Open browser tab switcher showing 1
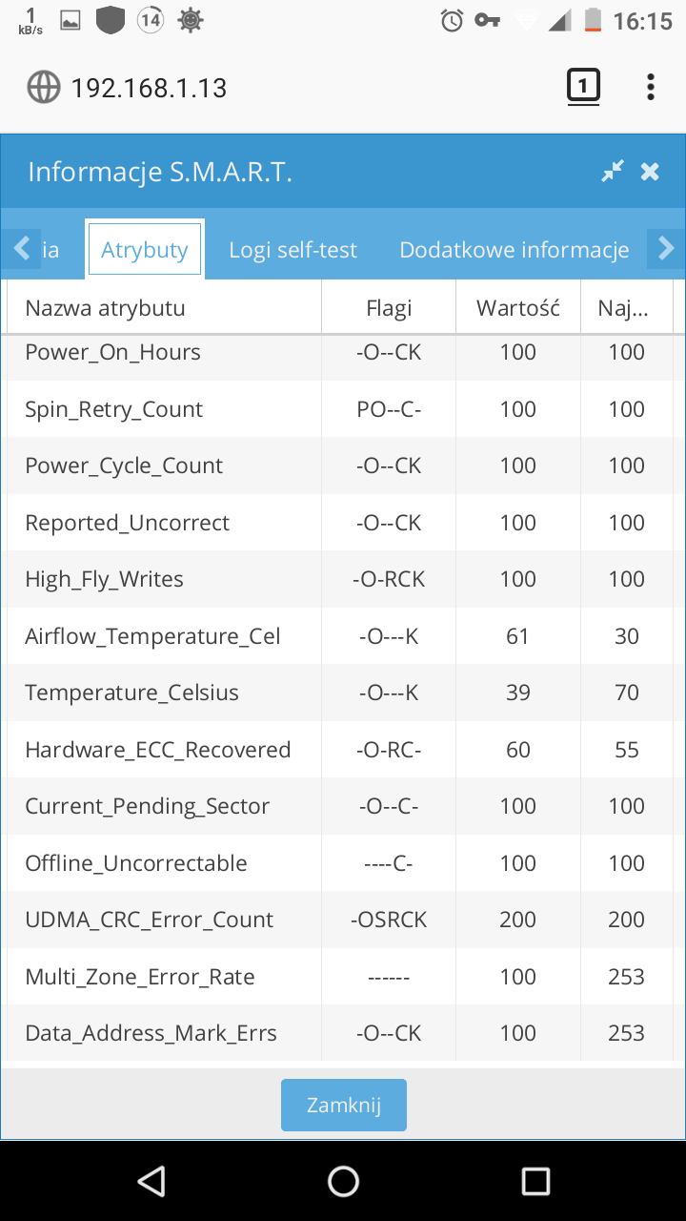 click(583, 87)
